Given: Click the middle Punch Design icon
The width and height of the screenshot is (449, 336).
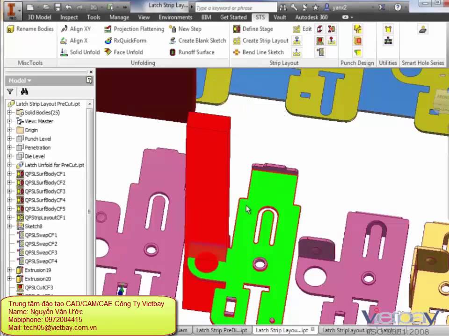Looking at the screenshot, I should [358, 41].
